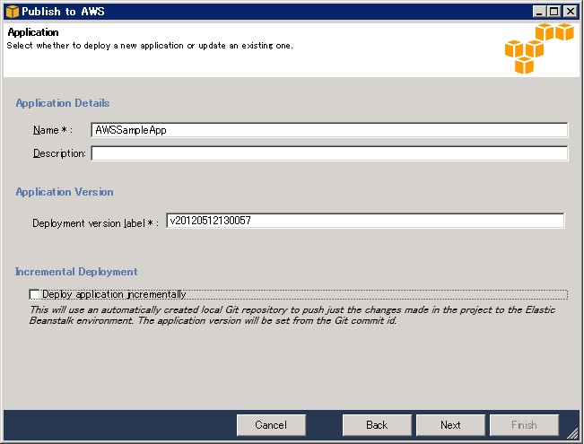Close the Publish to AWS dialog
Viewport: 584px width, 444px height.
[570, 12]
